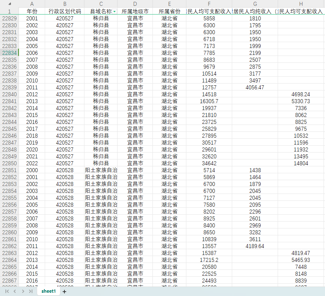Click 宜昌市 cell in row 22845
This screenshot has width=325, height=296.
point(135,129)
